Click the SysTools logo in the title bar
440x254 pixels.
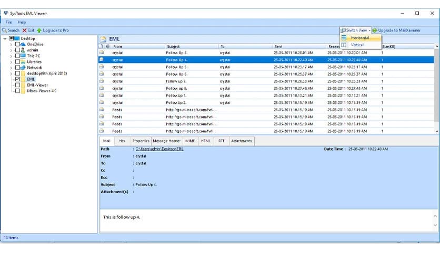6,13
